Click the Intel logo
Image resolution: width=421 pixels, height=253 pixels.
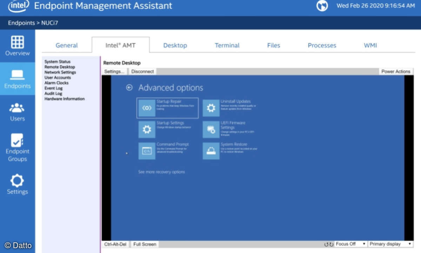click(x=18, y=5)
